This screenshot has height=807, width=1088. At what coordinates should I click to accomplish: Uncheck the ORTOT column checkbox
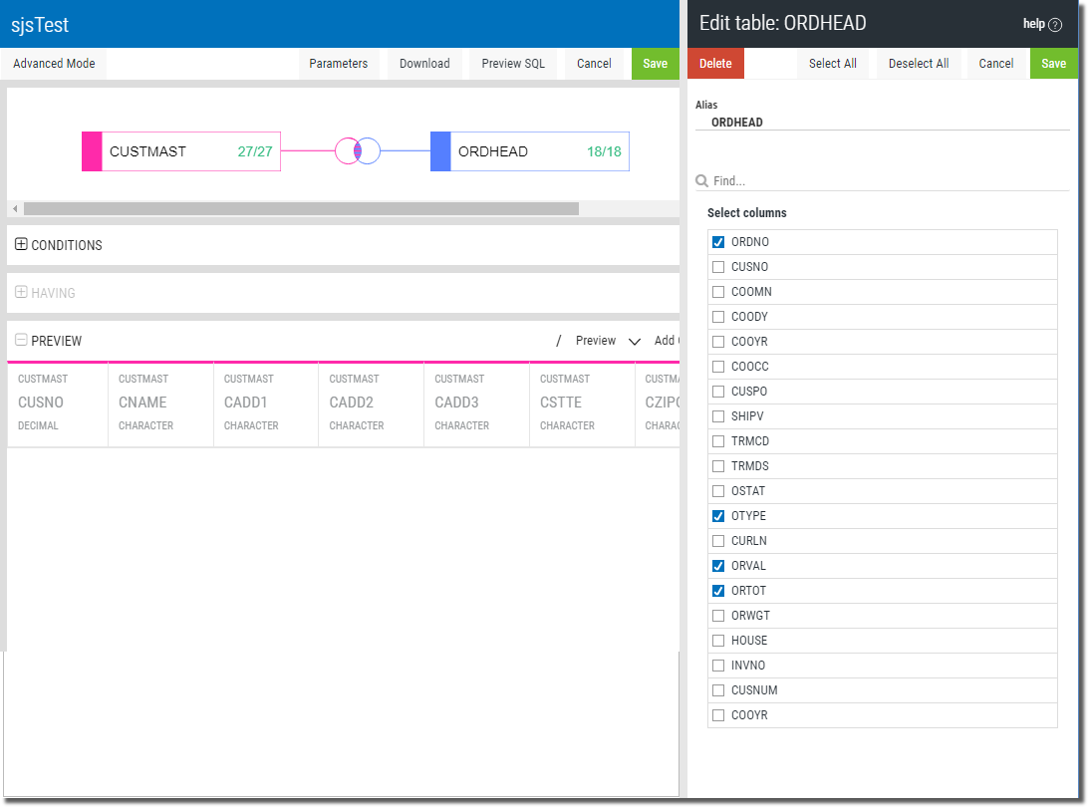point(718,591)
